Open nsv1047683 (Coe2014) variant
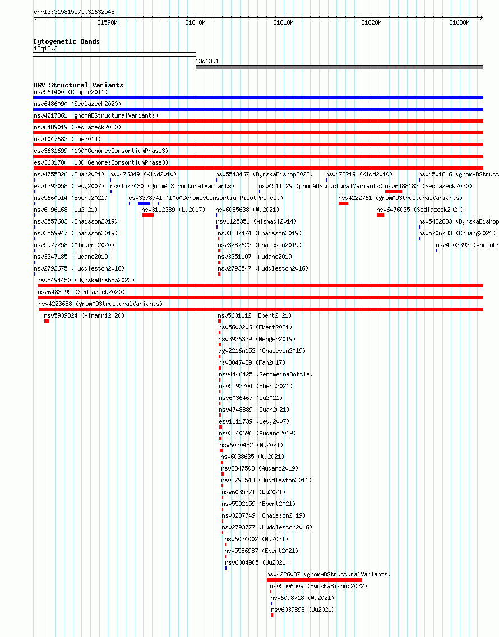Viewport: 499px width, 637px height. point(67,139)
